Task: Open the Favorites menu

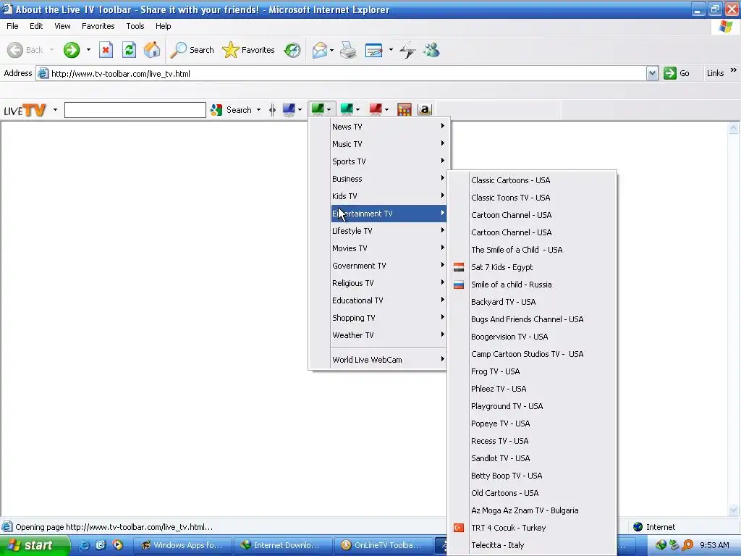Action: pos(98,26)
